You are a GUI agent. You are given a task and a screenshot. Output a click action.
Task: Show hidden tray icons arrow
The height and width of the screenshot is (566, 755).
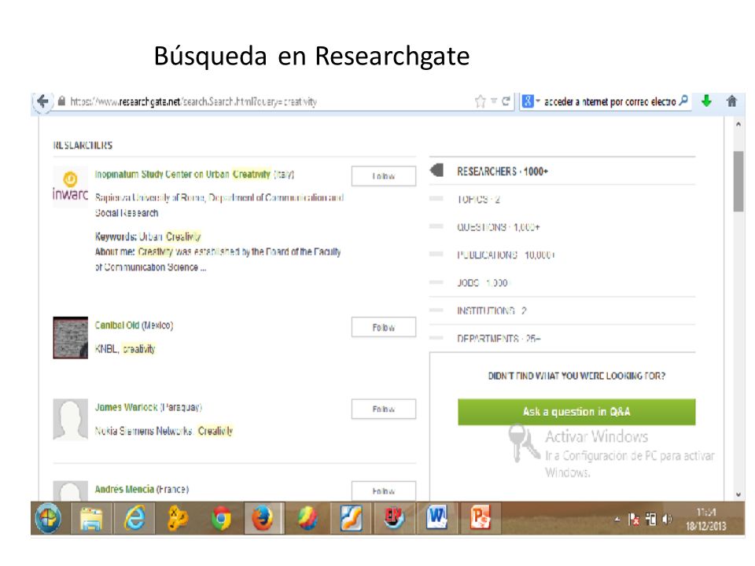point(617,519)
